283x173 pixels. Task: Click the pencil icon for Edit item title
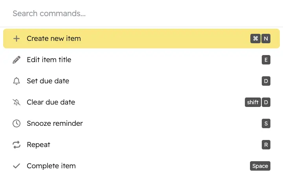click(17, 60)
